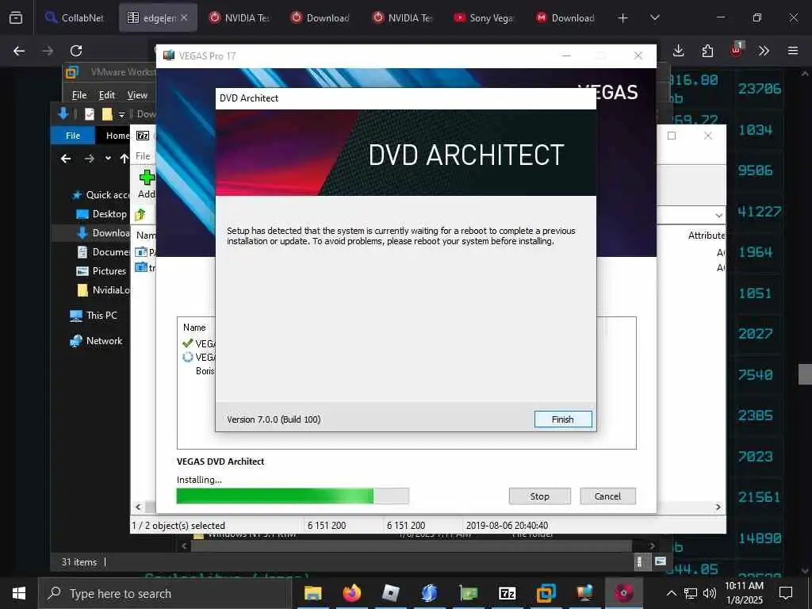Click the taskbar search box

(165, 593)
